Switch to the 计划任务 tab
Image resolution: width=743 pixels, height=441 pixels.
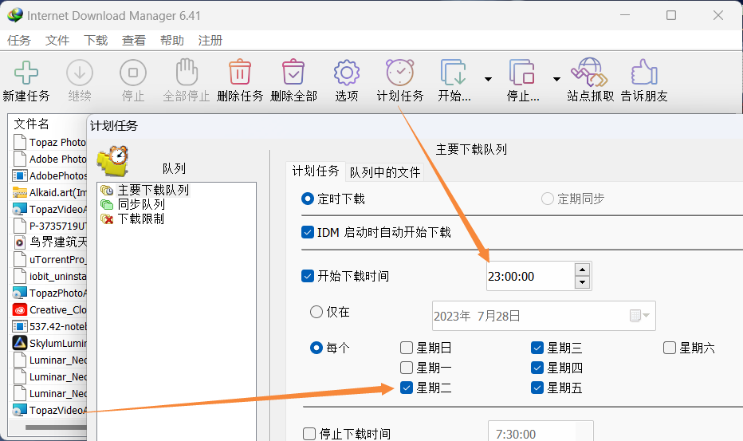[316, 171]
